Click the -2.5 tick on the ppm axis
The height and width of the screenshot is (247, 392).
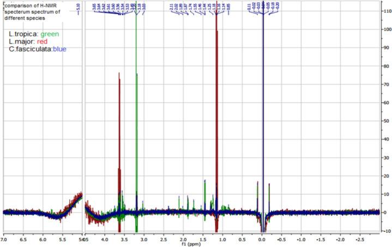(360, 239)
